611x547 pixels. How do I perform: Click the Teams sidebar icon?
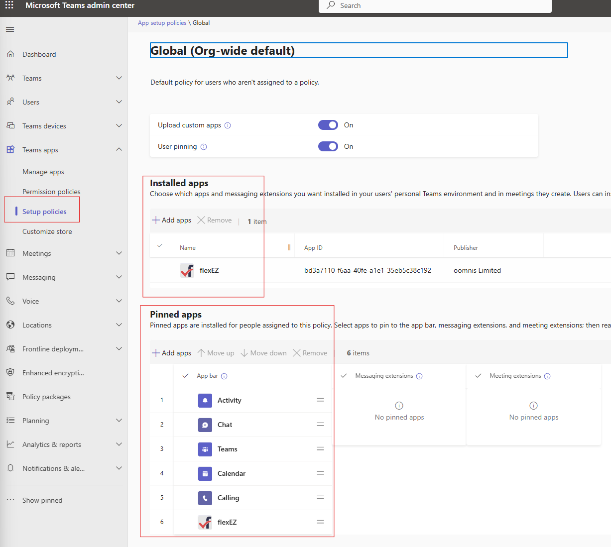pos(10,78)
